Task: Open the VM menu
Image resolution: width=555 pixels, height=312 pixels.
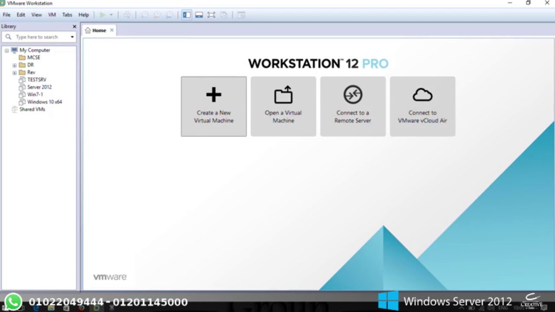Action: pyautogui.click(x=52, y=15)
